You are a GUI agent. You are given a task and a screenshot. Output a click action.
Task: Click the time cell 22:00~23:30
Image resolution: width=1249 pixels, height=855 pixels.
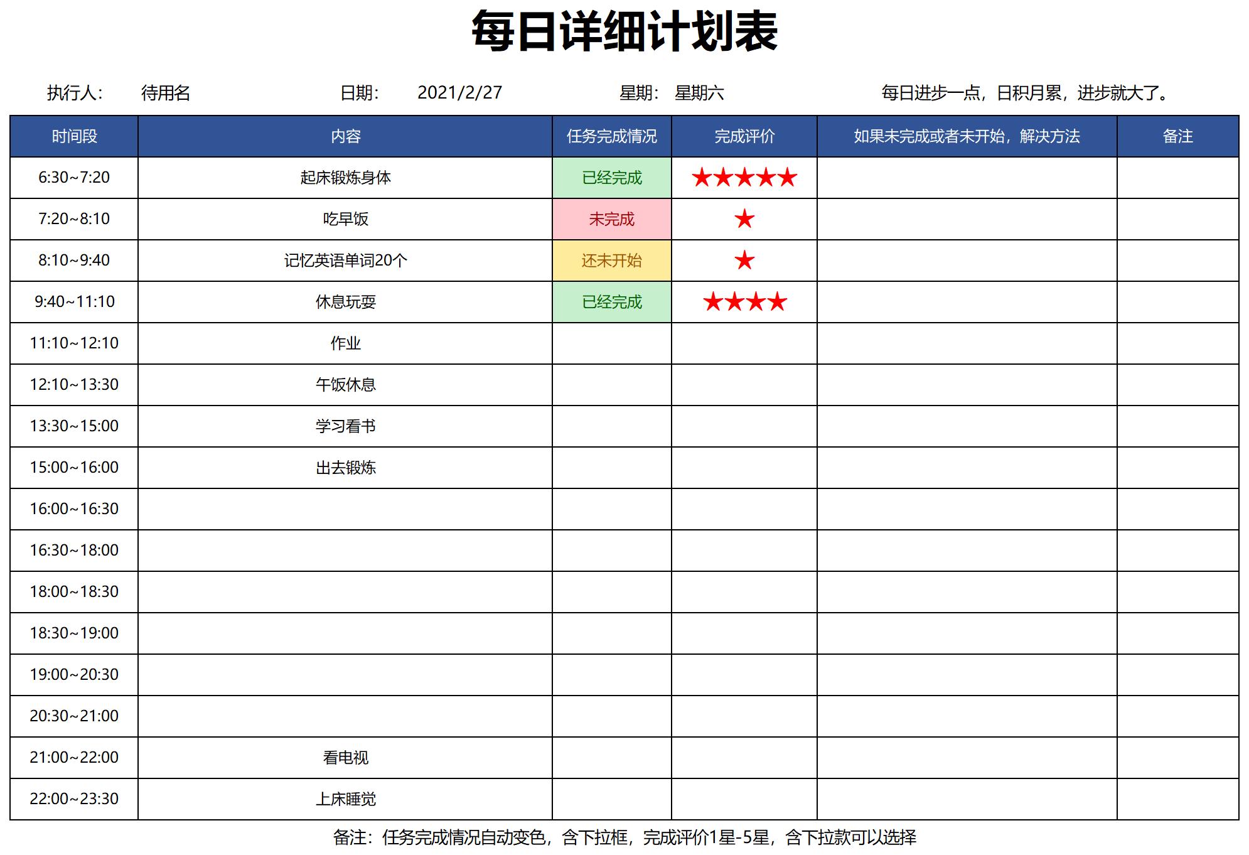74,799
